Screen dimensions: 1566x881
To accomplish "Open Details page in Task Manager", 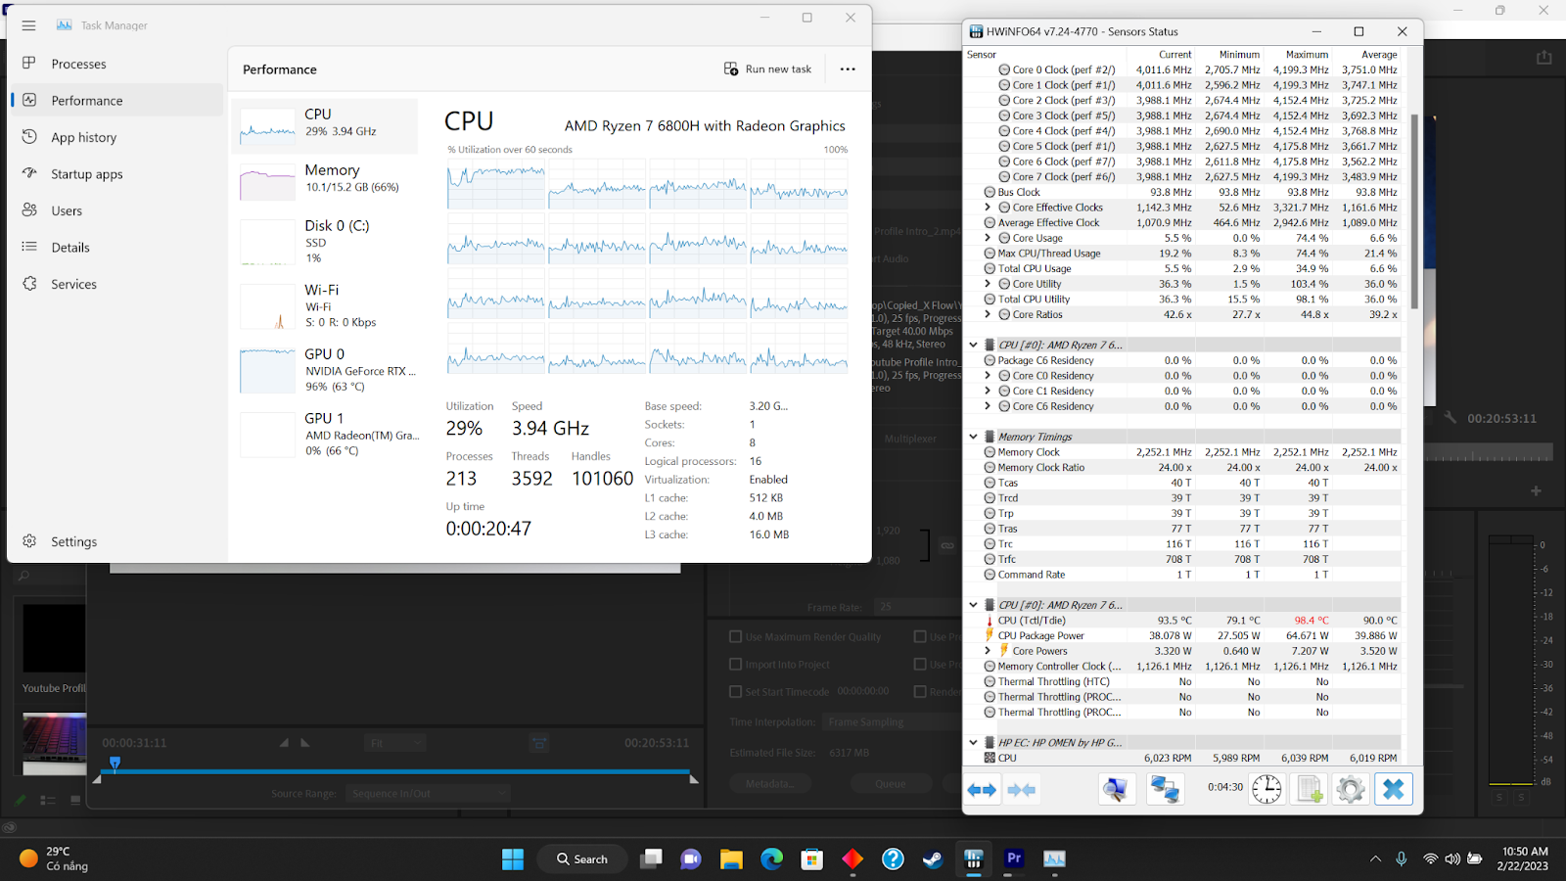I will pyautogui.click(x=115, y=248).
